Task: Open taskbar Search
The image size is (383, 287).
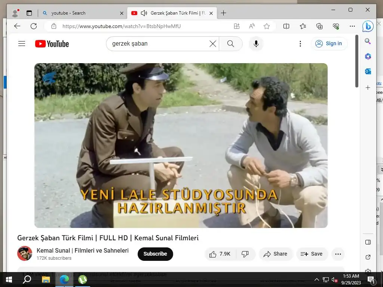Action: (27, 280)
